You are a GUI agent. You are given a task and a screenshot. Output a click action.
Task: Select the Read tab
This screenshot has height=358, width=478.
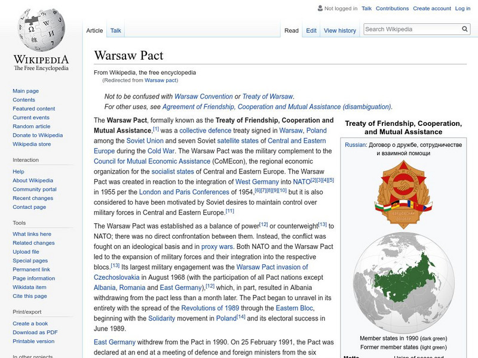tap(292, 30)
